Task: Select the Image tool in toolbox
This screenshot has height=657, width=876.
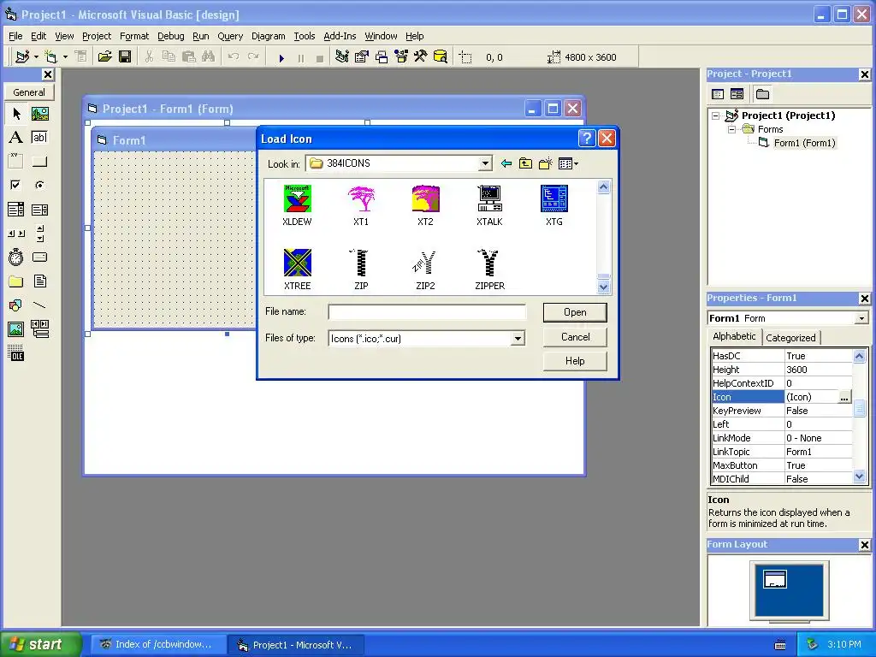Action: [16, 329]
